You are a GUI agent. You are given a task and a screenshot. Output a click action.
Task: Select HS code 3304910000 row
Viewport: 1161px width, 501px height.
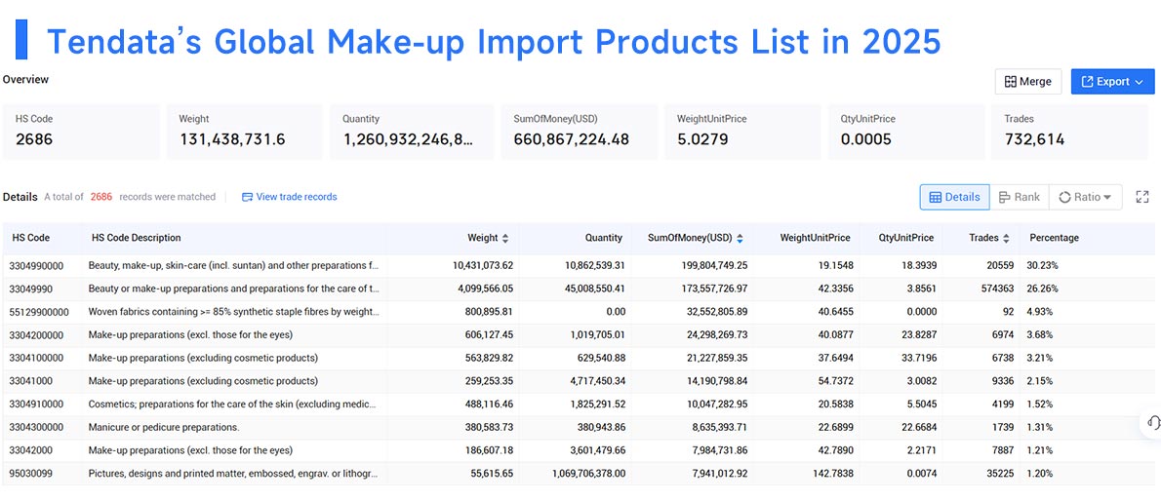579,405
